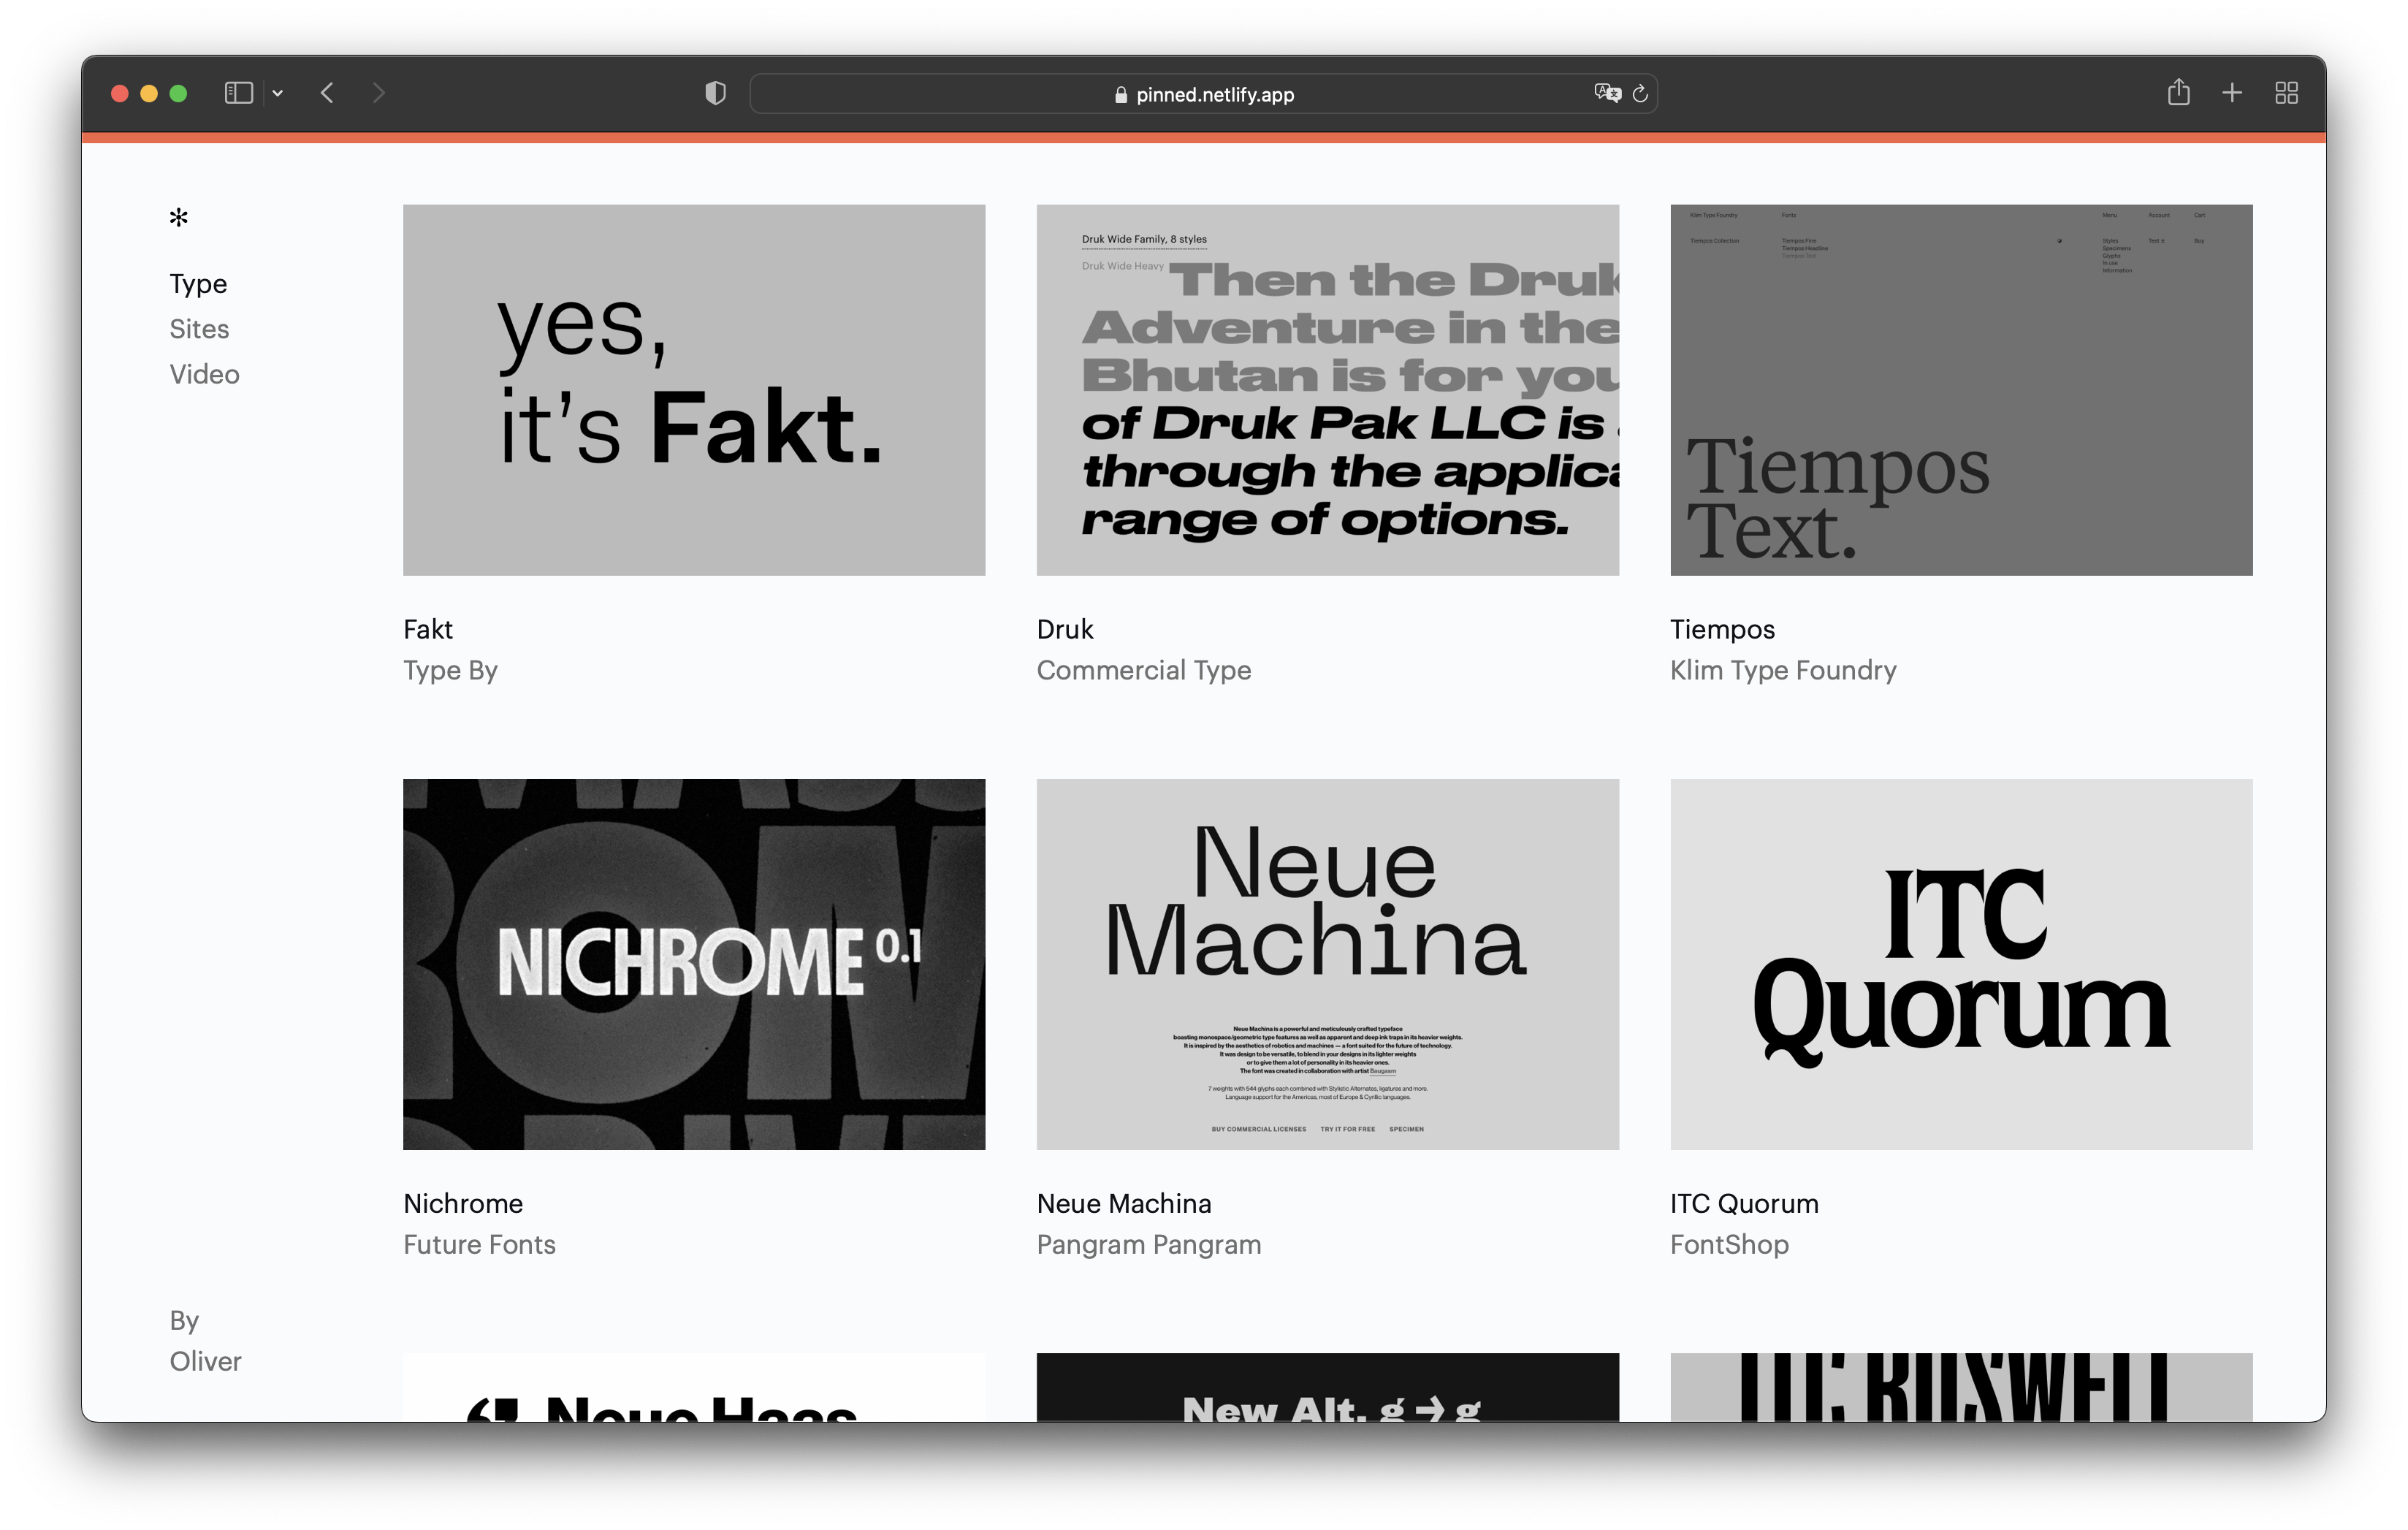Open the Nichrome 0.1 thumbnail
The height and width of the screenshot is (1530, 2408).
[694, 964]
